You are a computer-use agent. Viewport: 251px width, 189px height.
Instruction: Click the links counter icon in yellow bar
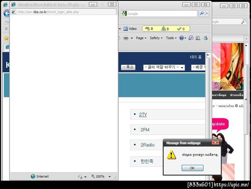(147, 29)
